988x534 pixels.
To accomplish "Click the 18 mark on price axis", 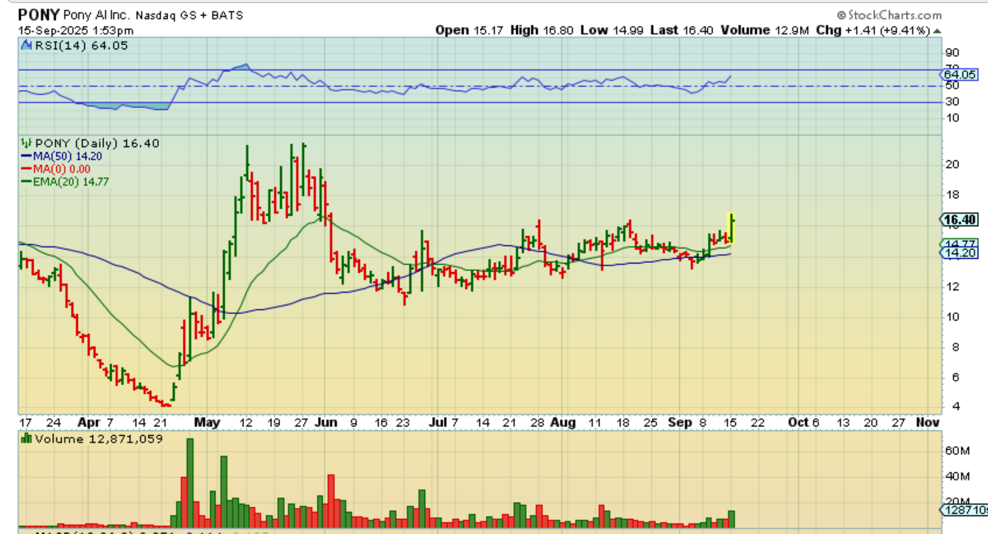I will click(952, 195).
